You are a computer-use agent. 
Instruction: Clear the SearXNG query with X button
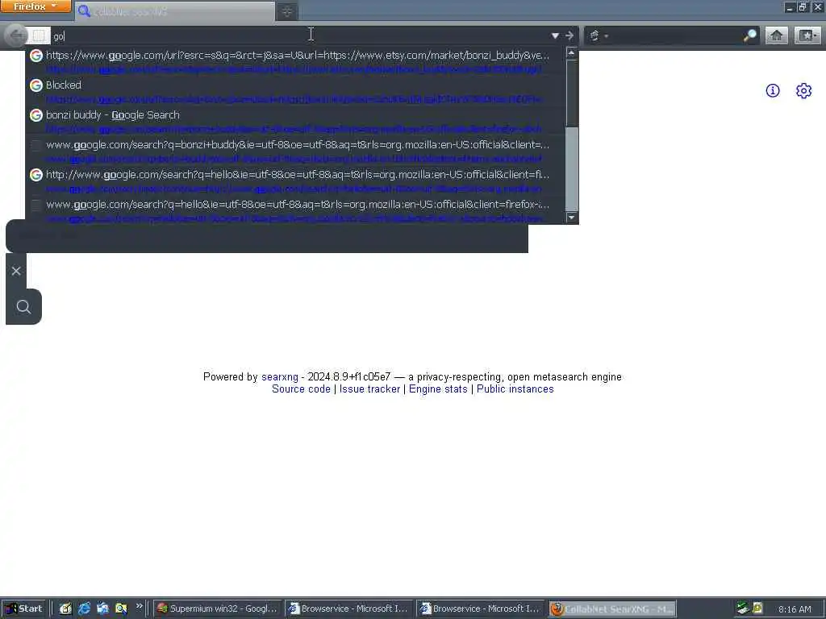[x=16, y=271]
